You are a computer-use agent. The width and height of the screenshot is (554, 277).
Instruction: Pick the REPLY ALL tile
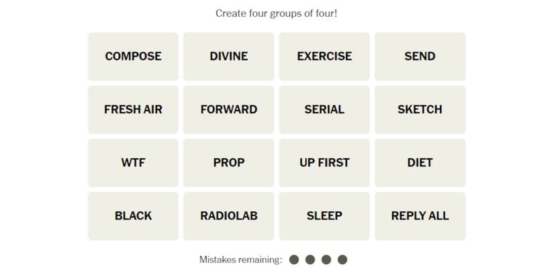click(x=420, y=216)
